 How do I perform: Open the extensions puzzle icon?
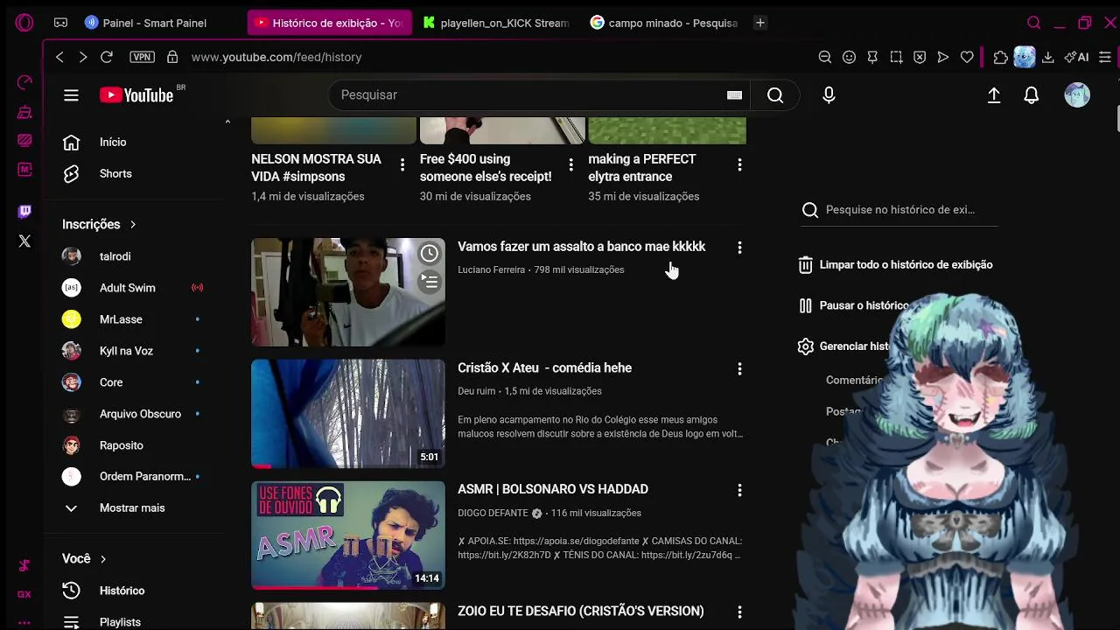click(1001, 57)
